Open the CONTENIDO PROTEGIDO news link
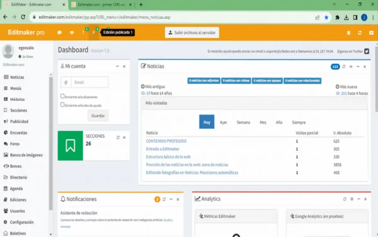Viewport: 378px width, 237px height. 166,141
